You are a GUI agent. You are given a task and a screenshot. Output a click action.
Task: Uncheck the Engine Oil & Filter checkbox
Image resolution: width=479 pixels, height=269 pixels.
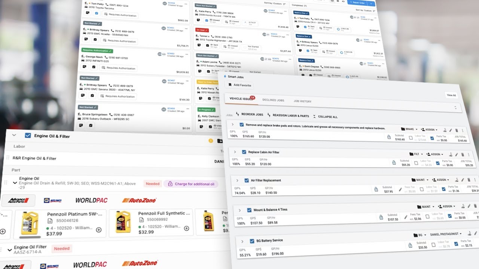pos(28,136)
